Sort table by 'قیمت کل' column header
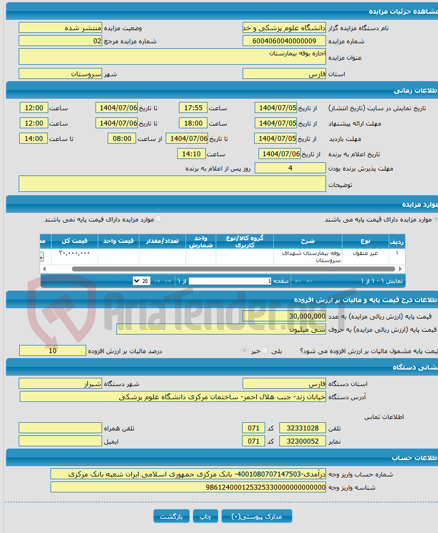The height and width of the screenshot is (533, 438). (x=75, y=241)
